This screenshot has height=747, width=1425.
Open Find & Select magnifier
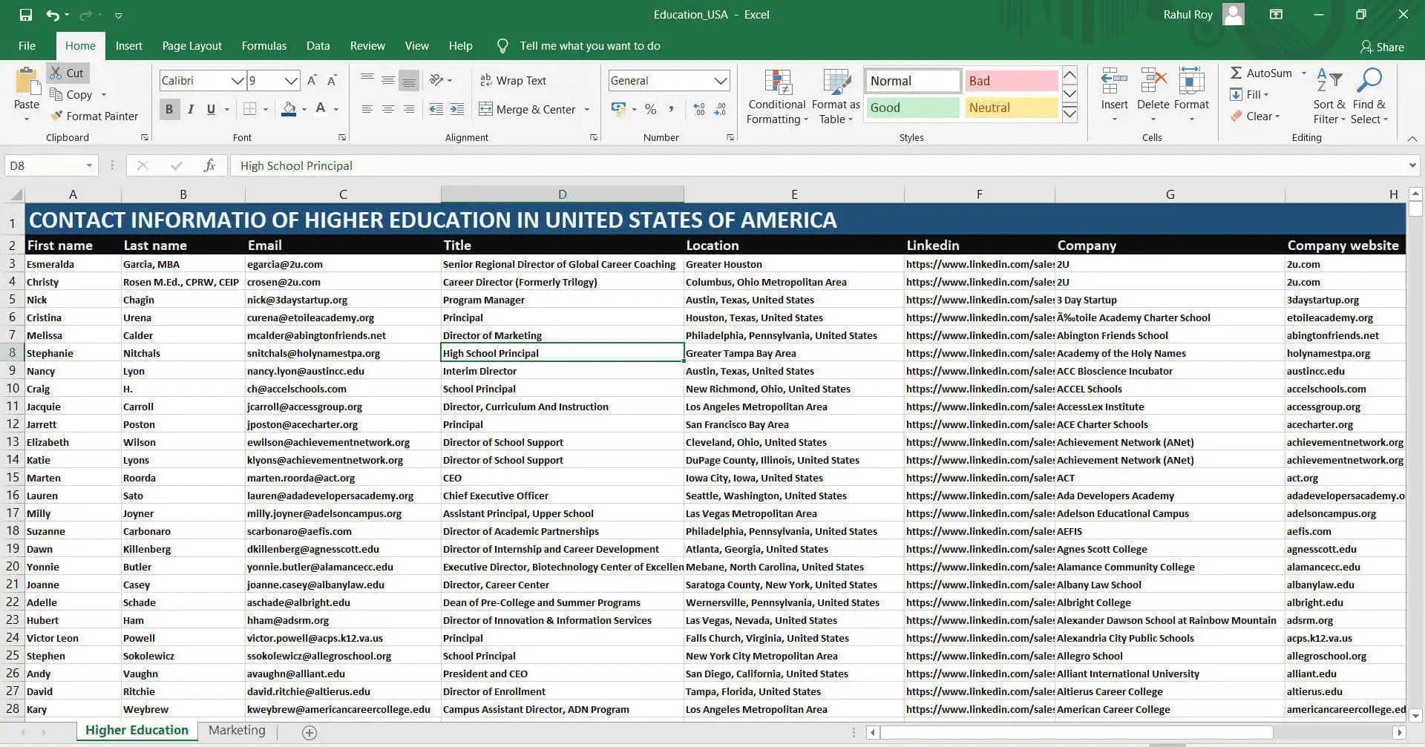click(1369, 82)
